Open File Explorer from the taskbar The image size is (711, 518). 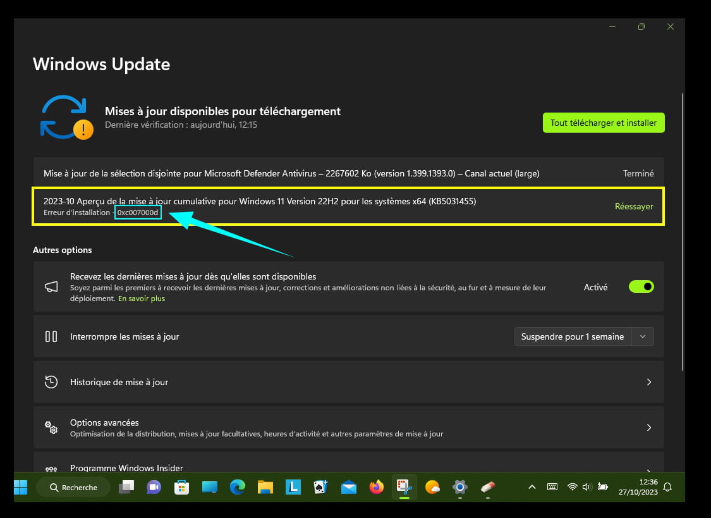[x=265, y=487]
